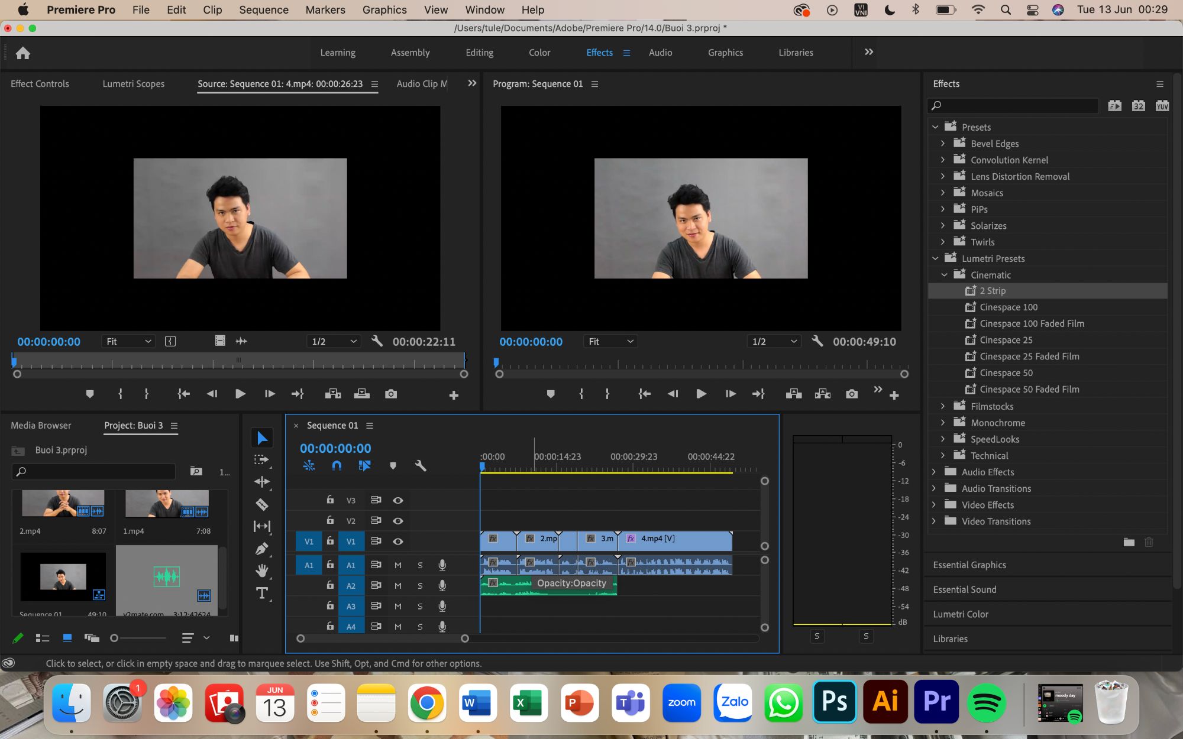Screen dimensions: 1183x739
Task: Select the Razor tool in the tools panel
Action: click(261, 504)
